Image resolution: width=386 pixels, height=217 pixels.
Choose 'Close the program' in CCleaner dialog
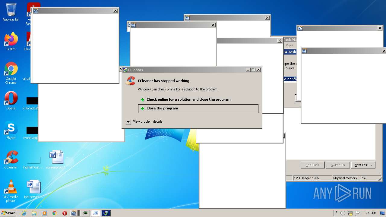(198, 108)
